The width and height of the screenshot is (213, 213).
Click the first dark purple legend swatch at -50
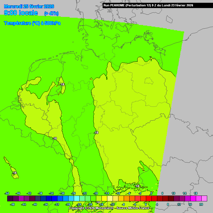point(10,199)
